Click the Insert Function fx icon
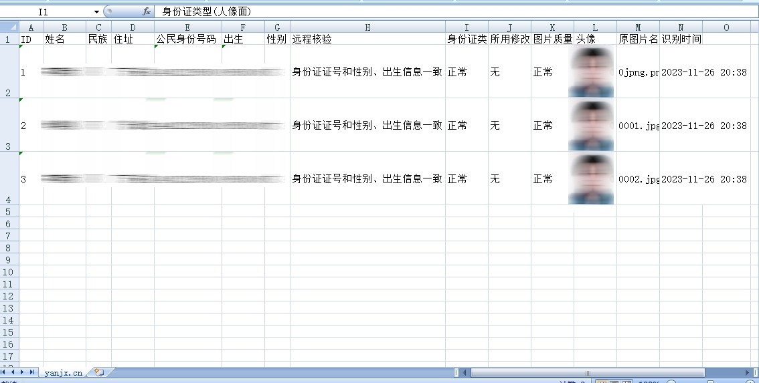This screenshot has height=383, width=759. 147,12
